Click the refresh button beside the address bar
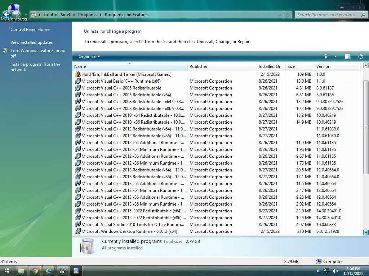 coord(287,15)
